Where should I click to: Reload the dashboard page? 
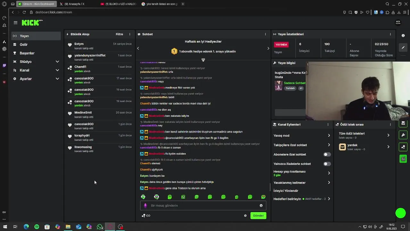[24, 12]
